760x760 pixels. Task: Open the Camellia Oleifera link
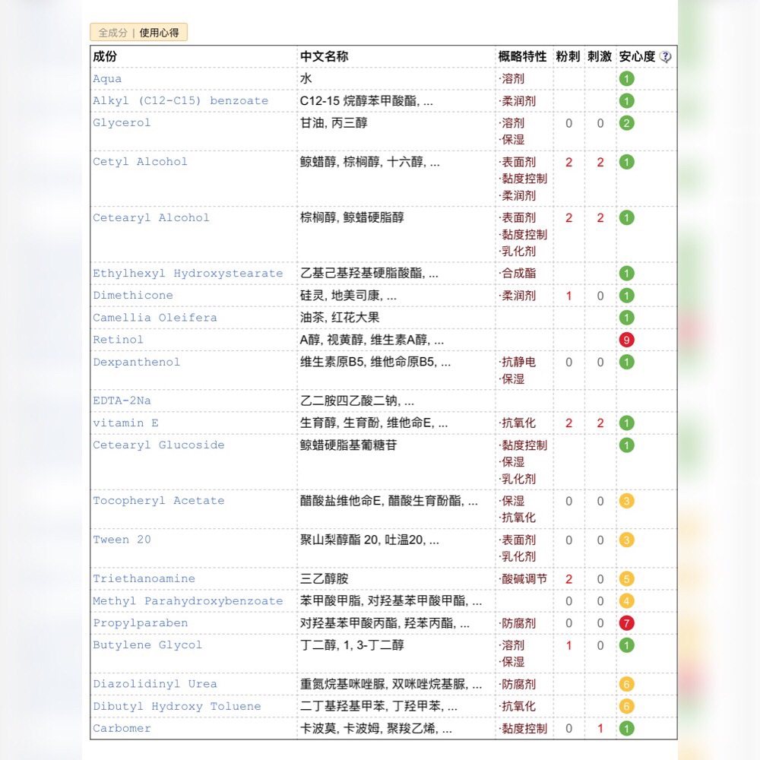tap(154, 318)
